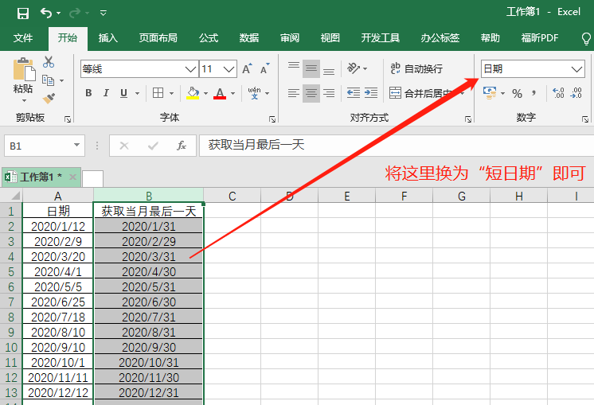Save the workbook with the Save icon
The width and height of the screenshot is (594, 405).
click(x=23, y=14)
